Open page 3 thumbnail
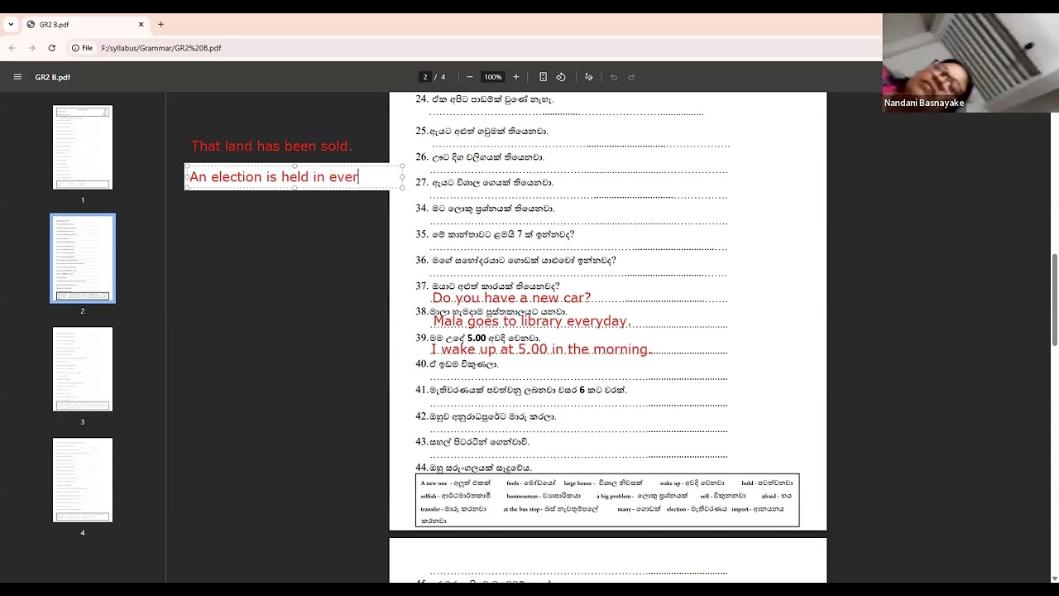The height and width of the screenshot is (596, 1059). point(83,369)
